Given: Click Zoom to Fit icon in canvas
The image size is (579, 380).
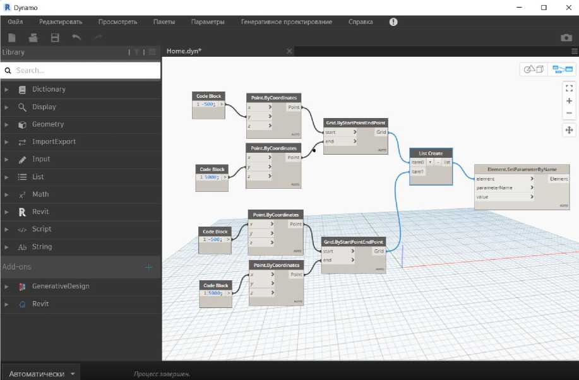Looking at the screenshot, I should point(569,88).
